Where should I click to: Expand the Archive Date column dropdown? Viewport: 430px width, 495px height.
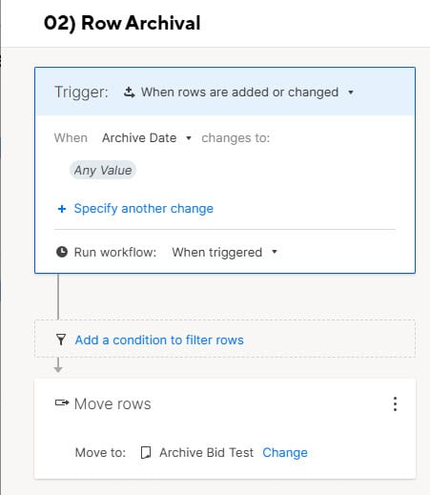[189, 138]
